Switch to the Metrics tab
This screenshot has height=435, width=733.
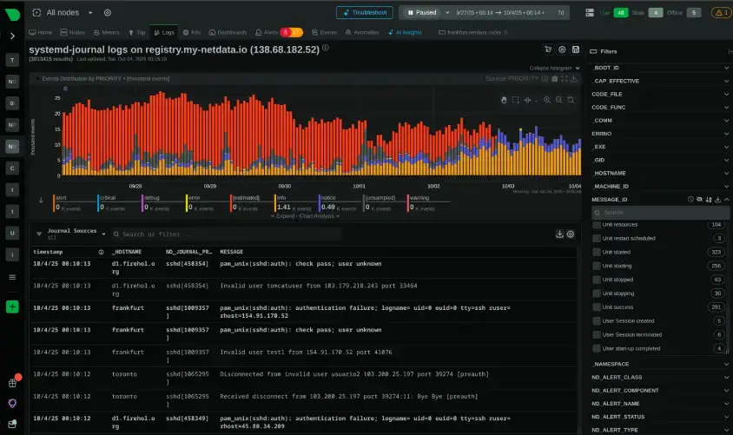(106, 33)
